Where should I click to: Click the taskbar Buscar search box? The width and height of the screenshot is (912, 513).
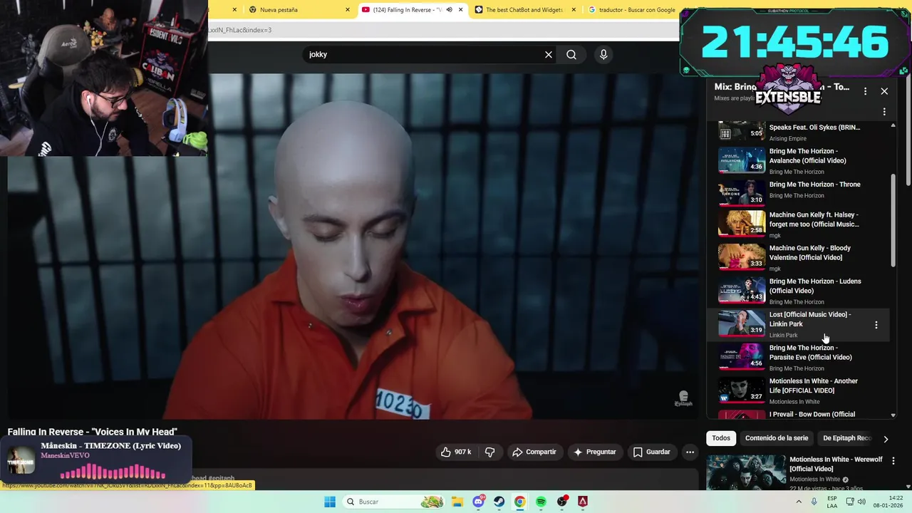click(x=395, y=502)
